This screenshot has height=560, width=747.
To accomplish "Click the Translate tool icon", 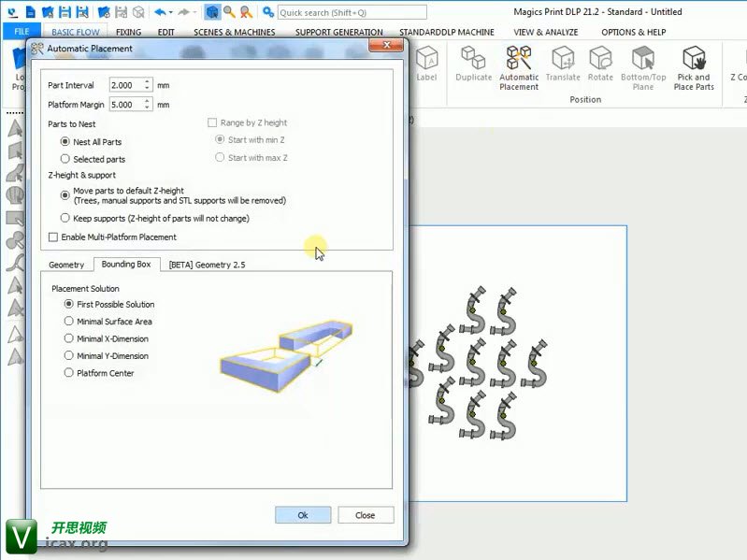I will (x=563, y=65).
